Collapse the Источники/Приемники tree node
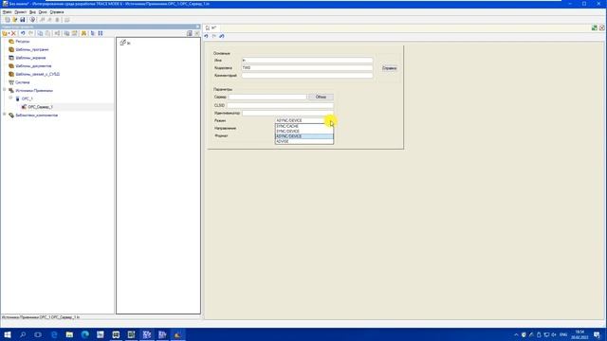Viewport: 607px width, 341px height. pos(5,90)
